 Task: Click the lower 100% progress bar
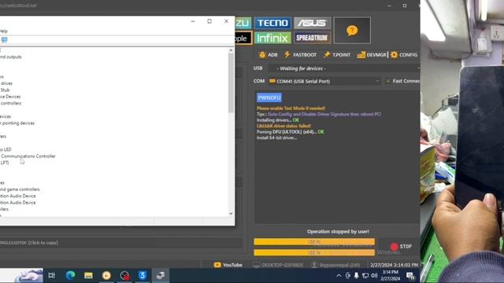[314, 253]
